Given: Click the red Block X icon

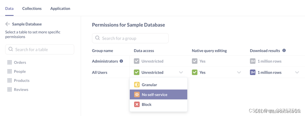Looking at the screenshot, I should tap(137, 104).
